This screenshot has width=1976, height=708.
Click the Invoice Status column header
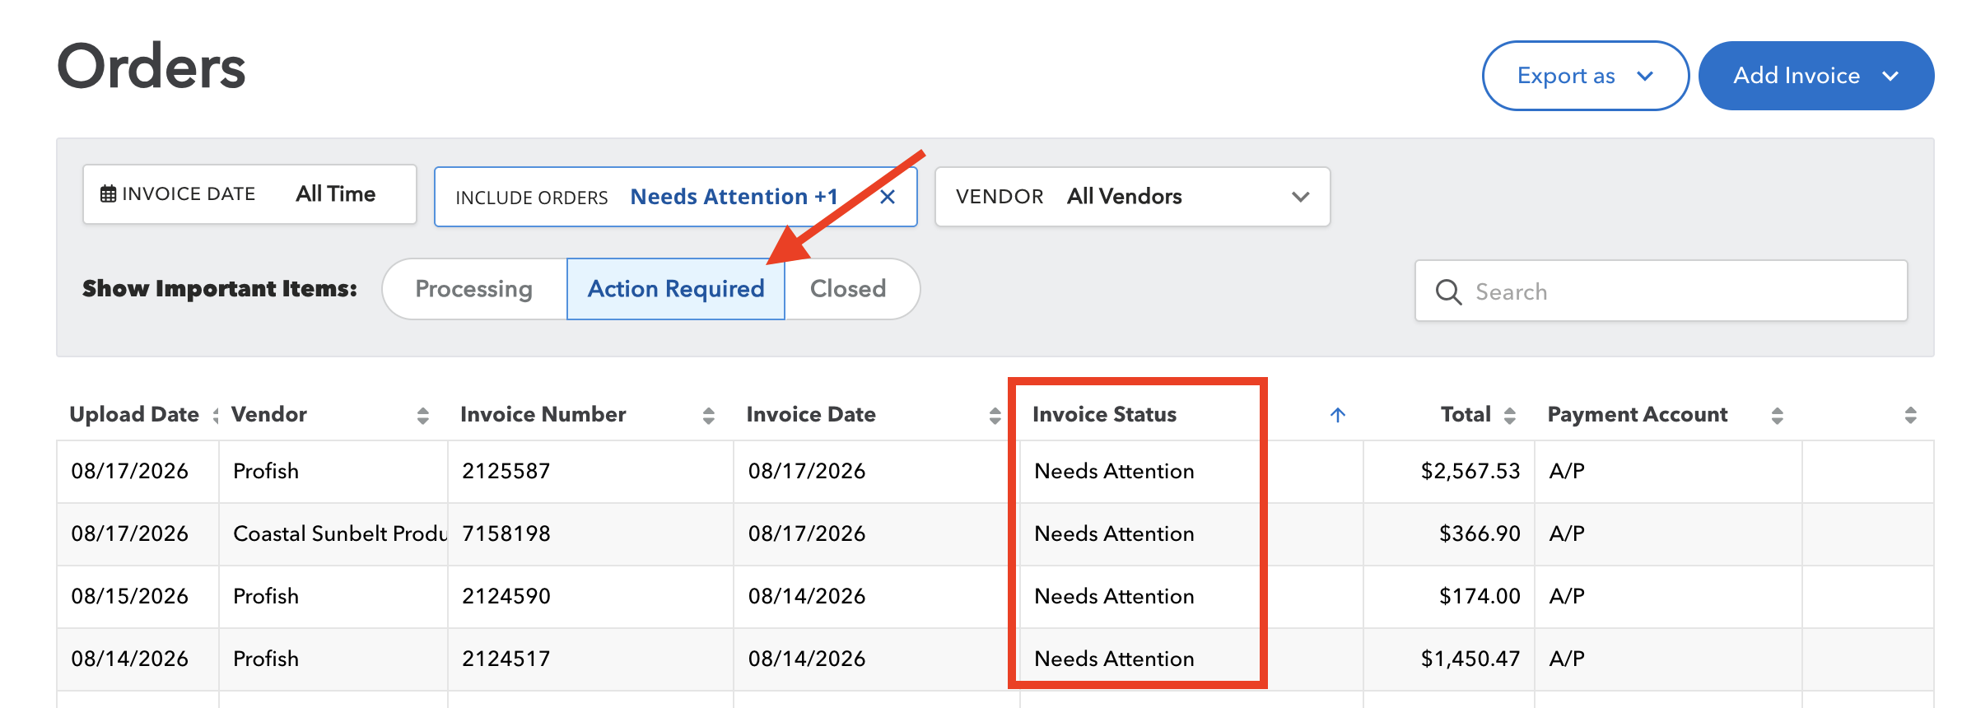pos(1105,414)
